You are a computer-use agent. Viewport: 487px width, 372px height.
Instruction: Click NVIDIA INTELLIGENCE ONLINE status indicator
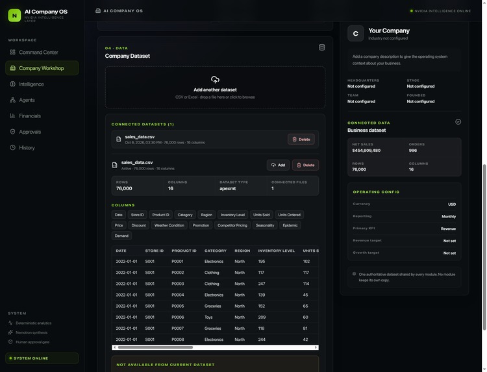440,11
